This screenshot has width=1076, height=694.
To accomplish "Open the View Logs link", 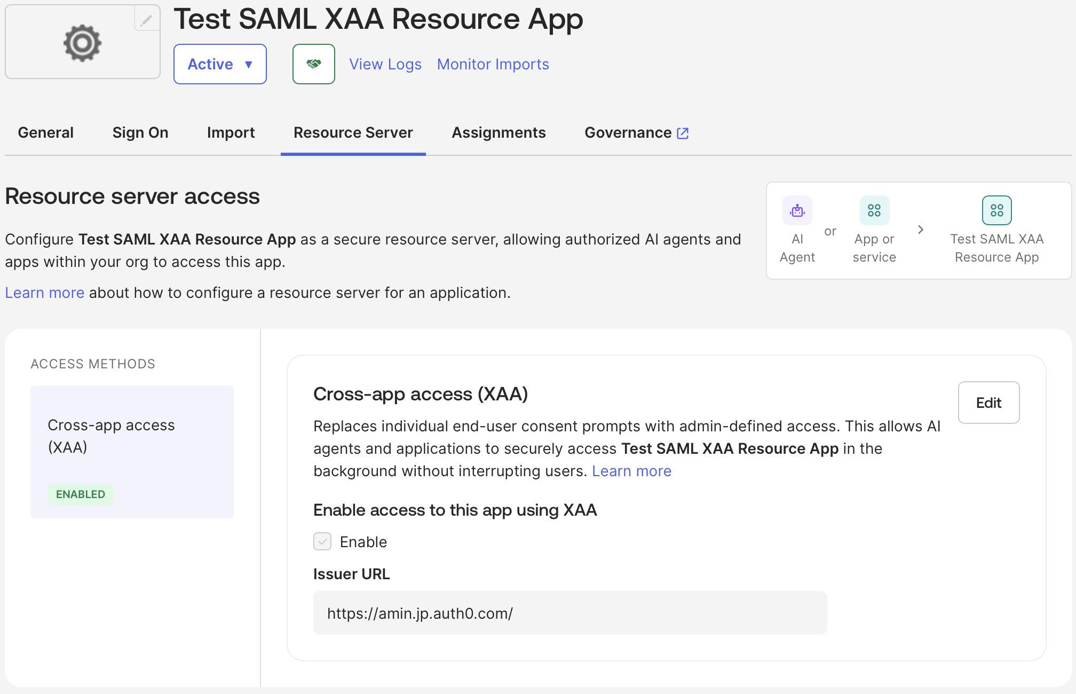I will (x=385, y=64).
